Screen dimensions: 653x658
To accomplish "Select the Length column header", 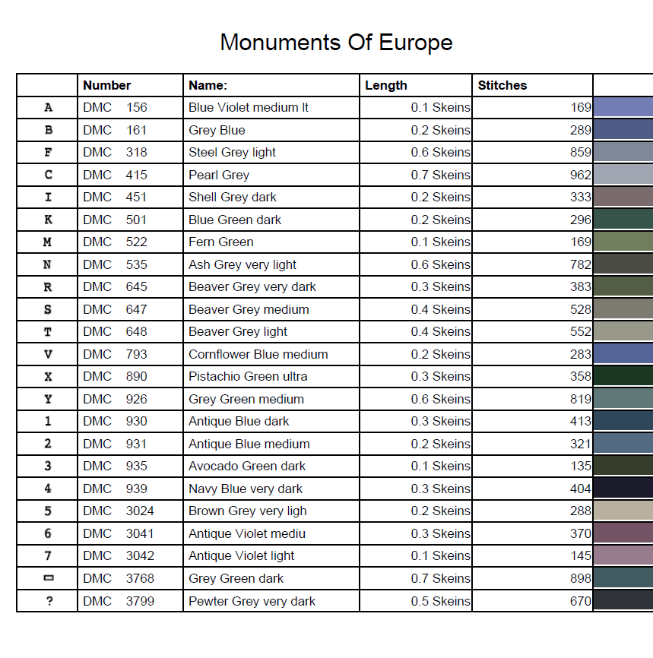I will pyautogui.click(x=386, y=85).
